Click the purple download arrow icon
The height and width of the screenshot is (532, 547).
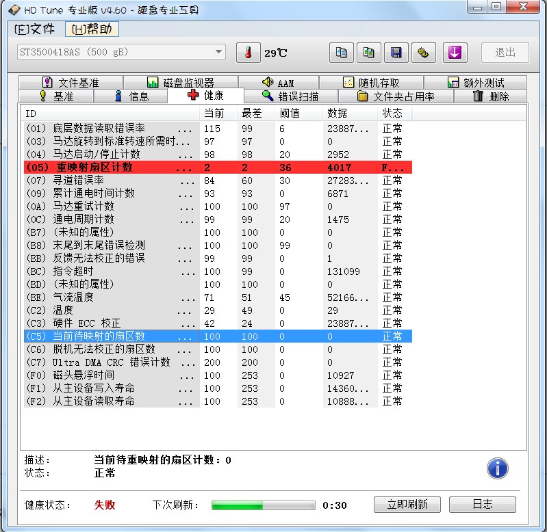click(x=455, y=53)
